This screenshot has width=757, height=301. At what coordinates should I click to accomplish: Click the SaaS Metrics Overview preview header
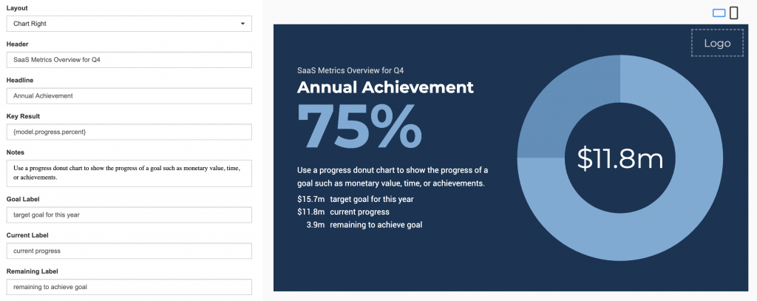350,70
